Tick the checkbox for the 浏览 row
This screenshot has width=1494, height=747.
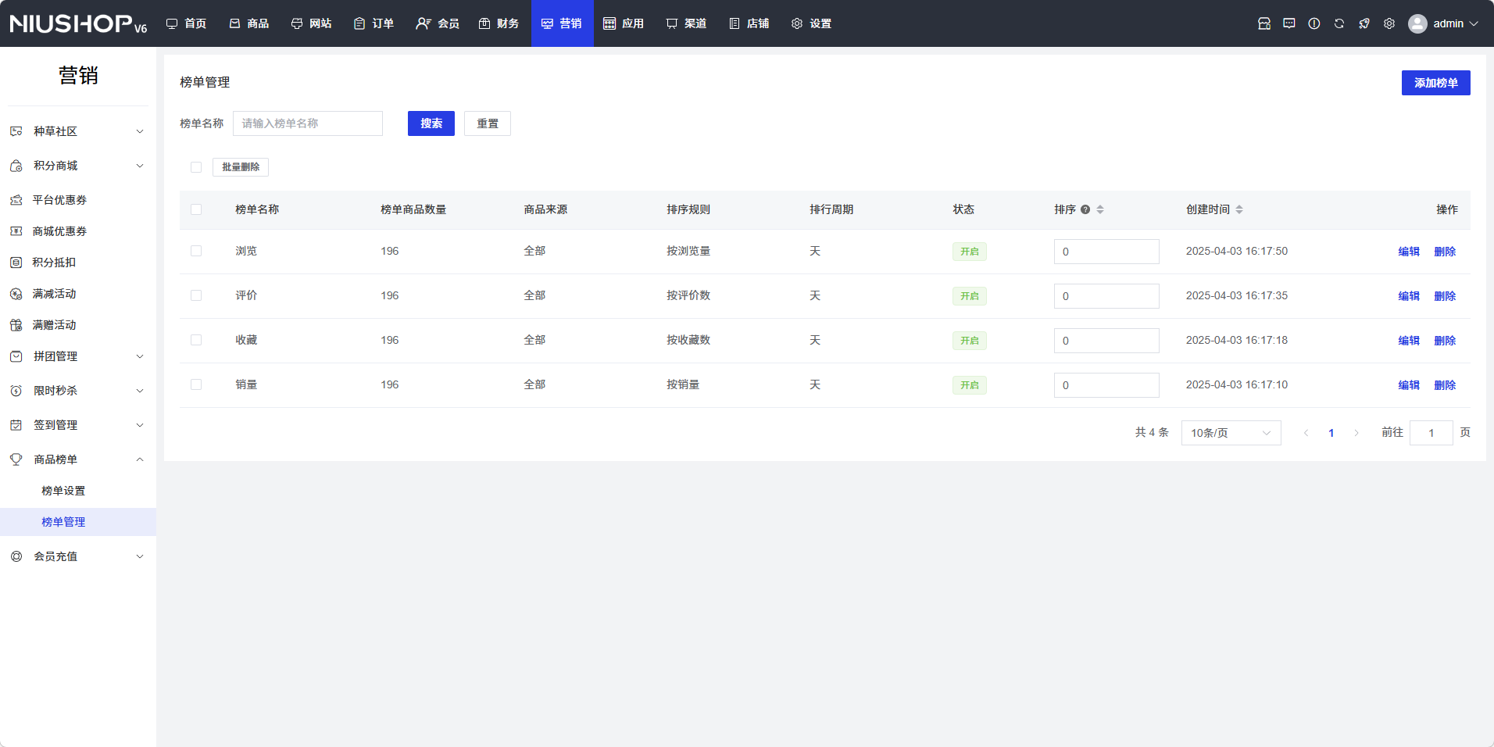[196, 251]
